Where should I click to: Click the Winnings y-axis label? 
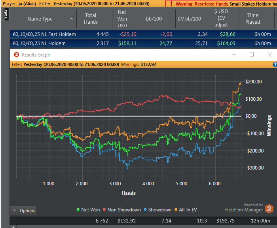click(269, 126)
